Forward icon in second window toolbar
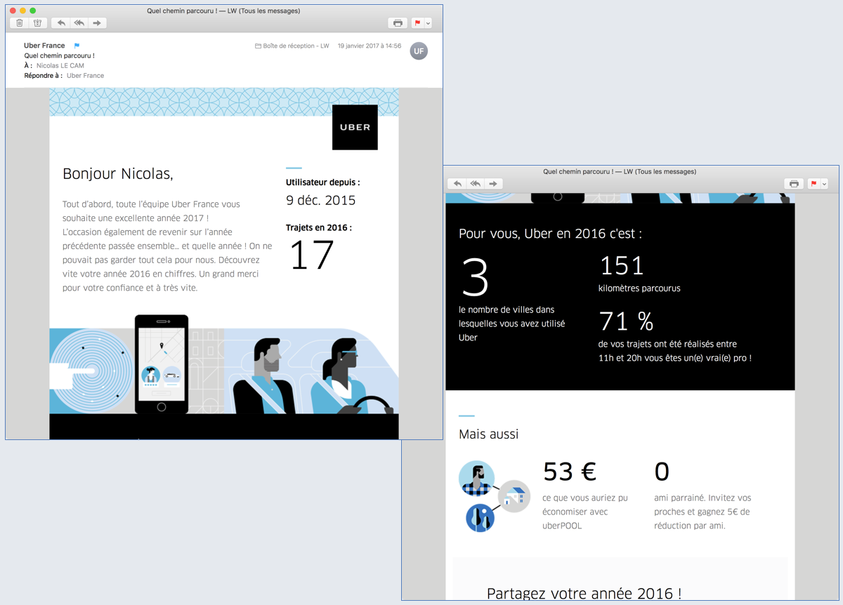Viewport: 843px width, 605px height. pos(493,184)
